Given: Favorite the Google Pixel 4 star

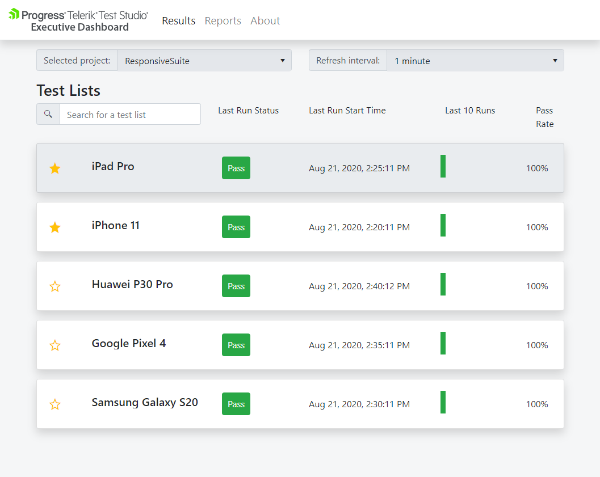Looking at the screenshot, I should [55, 345].
